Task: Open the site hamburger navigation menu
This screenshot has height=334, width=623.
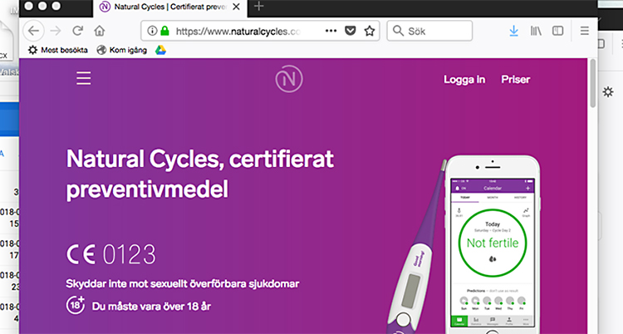Action: tap(83, 78)
